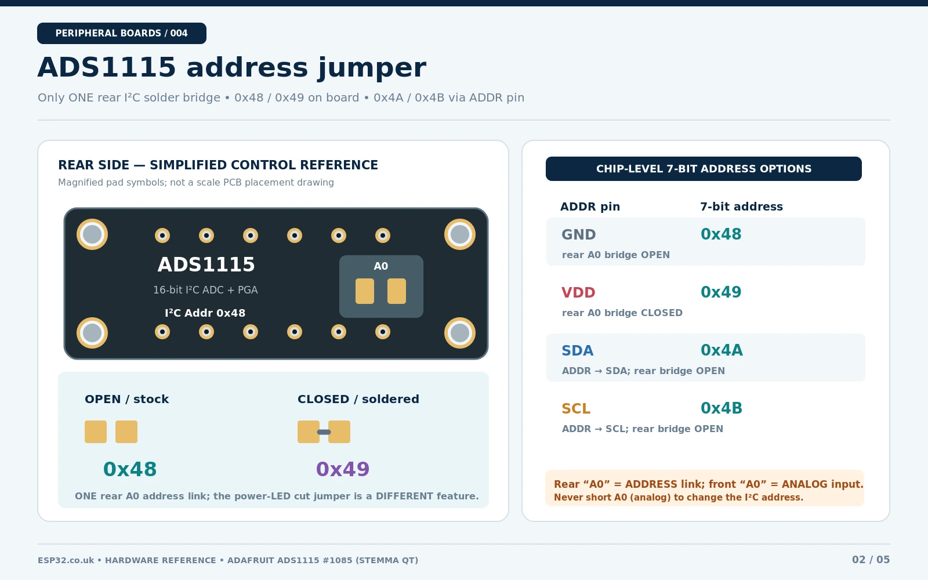The height and width of the screenshot is (580, 928).
Task: Click REAR SIDE — SIMPLIFIED CONTROL REFERENCE heading
Action: [218, 165]
